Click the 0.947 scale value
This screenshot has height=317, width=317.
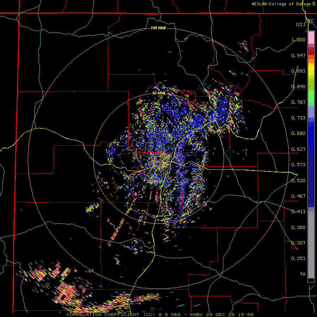(x=298, y=55)
